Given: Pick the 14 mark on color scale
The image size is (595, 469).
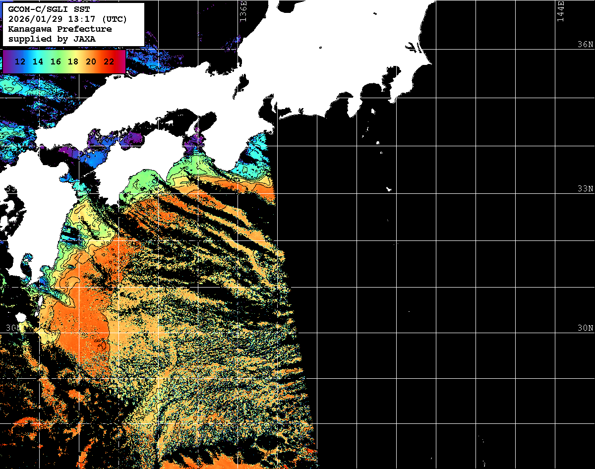Looking at the screenshot, I should (38, 62).
